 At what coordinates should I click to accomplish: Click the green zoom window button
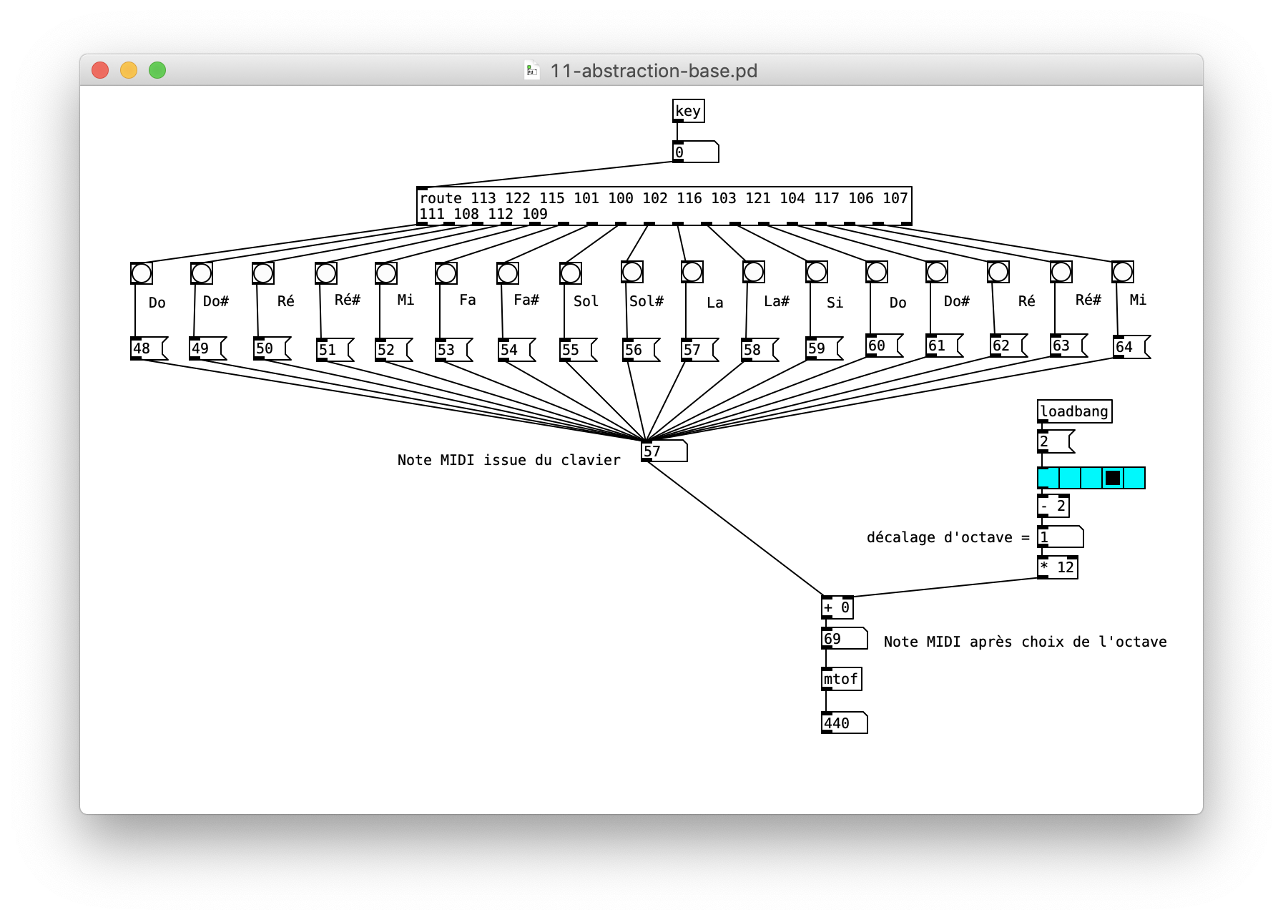[x=157, y=70]
